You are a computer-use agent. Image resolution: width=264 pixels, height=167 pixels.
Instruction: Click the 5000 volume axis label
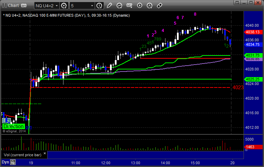[x=249, y=139]
